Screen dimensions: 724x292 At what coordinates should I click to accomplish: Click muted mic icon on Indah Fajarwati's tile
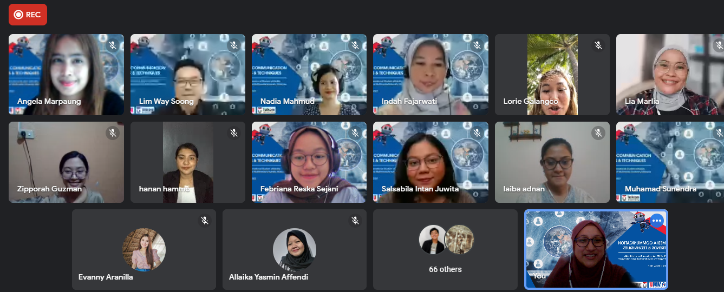tap(477, 45)
